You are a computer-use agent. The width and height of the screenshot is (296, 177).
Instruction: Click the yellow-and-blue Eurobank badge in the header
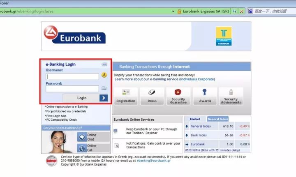224,36
